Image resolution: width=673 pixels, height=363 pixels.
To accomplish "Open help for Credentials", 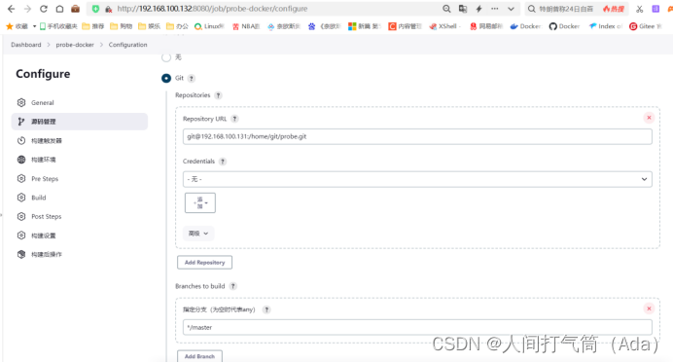I will [223, 162].
